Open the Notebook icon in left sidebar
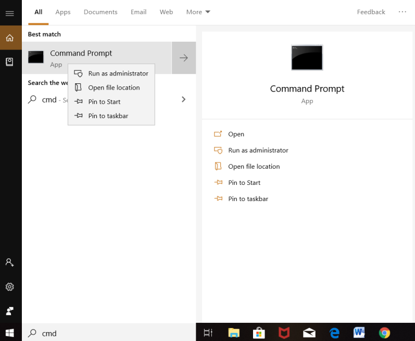 [x=10, y=61]
